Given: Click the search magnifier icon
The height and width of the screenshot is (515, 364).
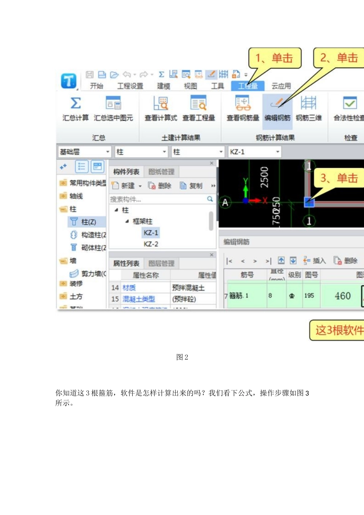Looking at the screenshot, I should [210, 199].
